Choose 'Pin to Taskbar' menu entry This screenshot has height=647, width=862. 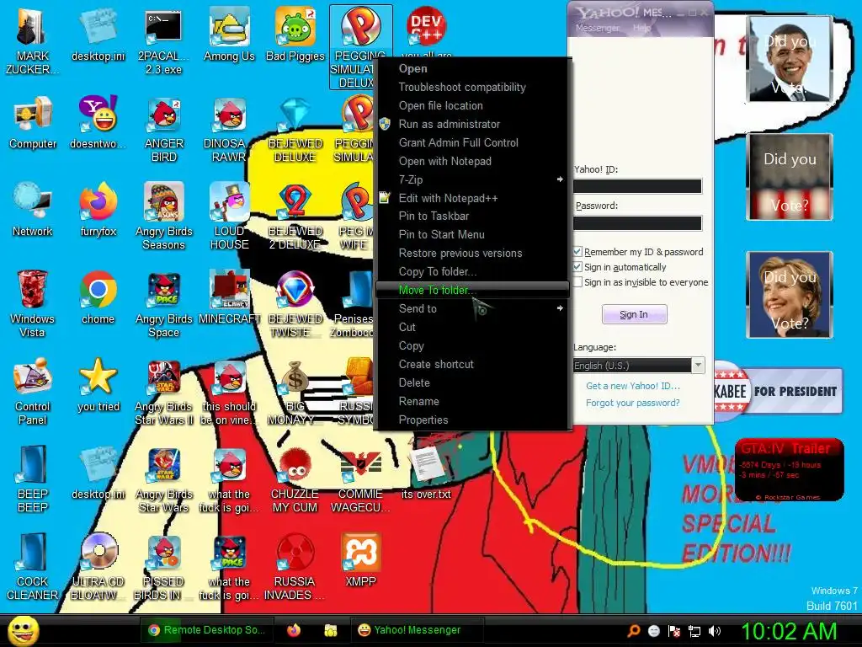[x=472, y=217]
